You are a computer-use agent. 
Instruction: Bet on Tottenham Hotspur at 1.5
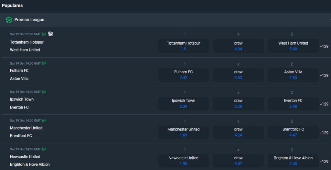tap(184, 46)
